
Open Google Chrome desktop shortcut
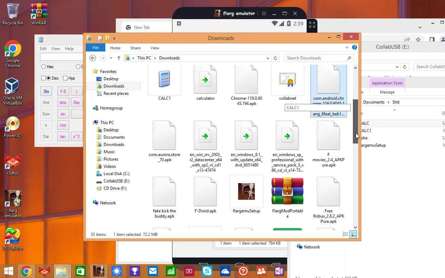(13, 54)
